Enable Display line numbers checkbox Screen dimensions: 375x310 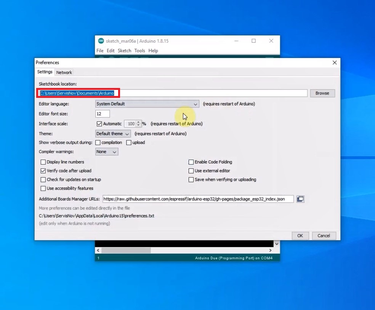(43, 162)
